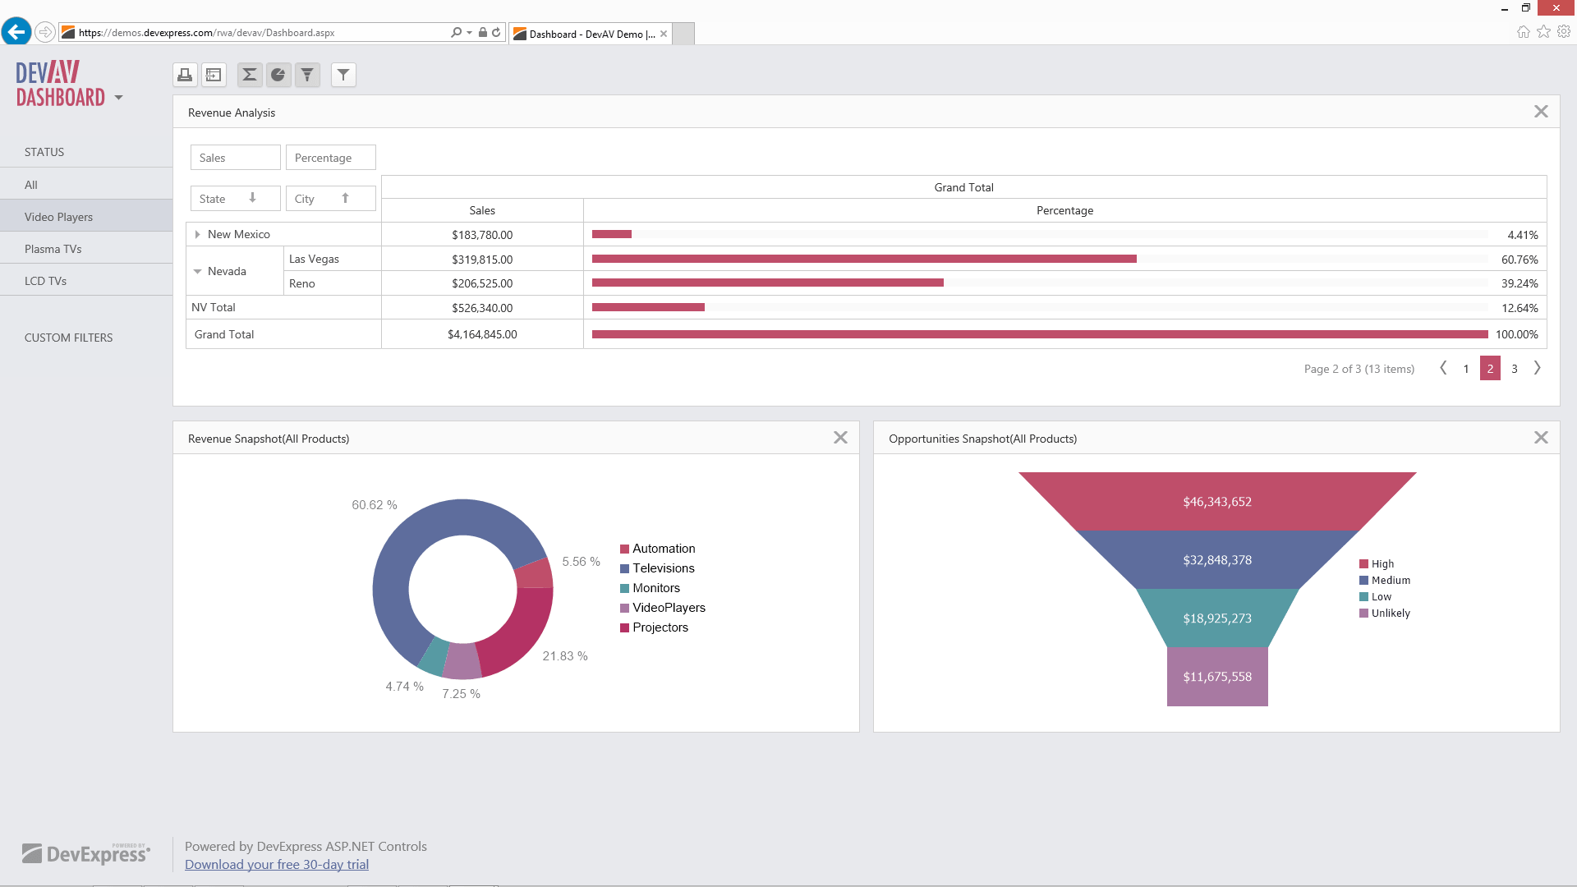Sort by State field header

pos(235,199)
